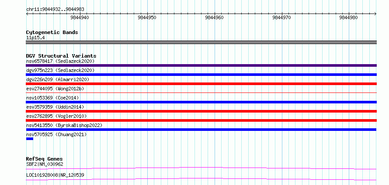Screen dimensions: 389x185
Task: Click ruler position 9844960
Action: tap(214, 17)
